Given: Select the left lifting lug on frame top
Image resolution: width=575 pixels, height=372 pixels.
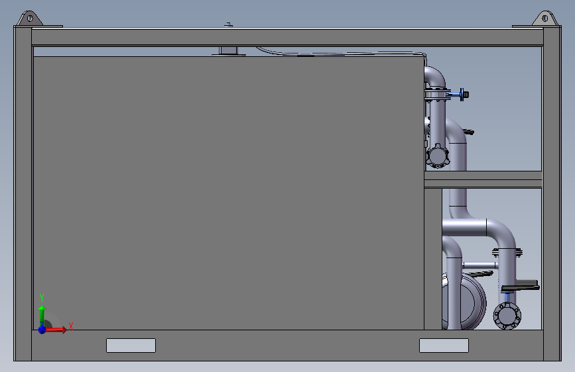Looking at the screenshot, I should [30, 19].
